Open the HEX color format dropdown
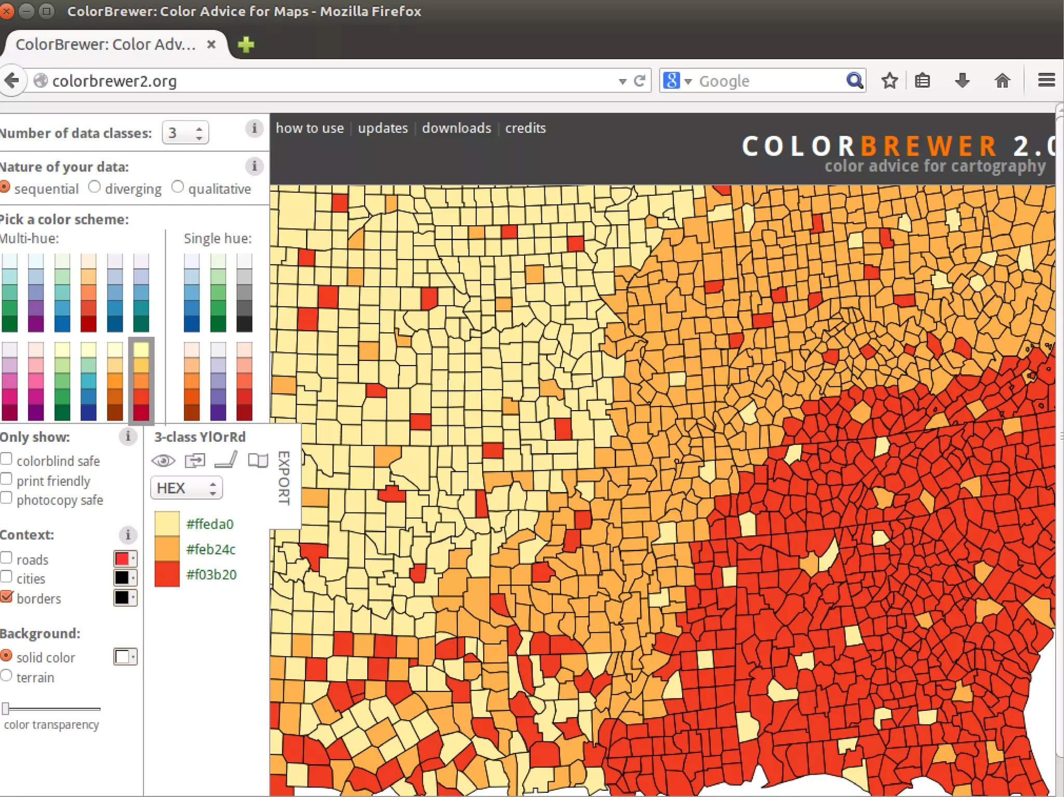1064x797 pixels. pos(186,488)
